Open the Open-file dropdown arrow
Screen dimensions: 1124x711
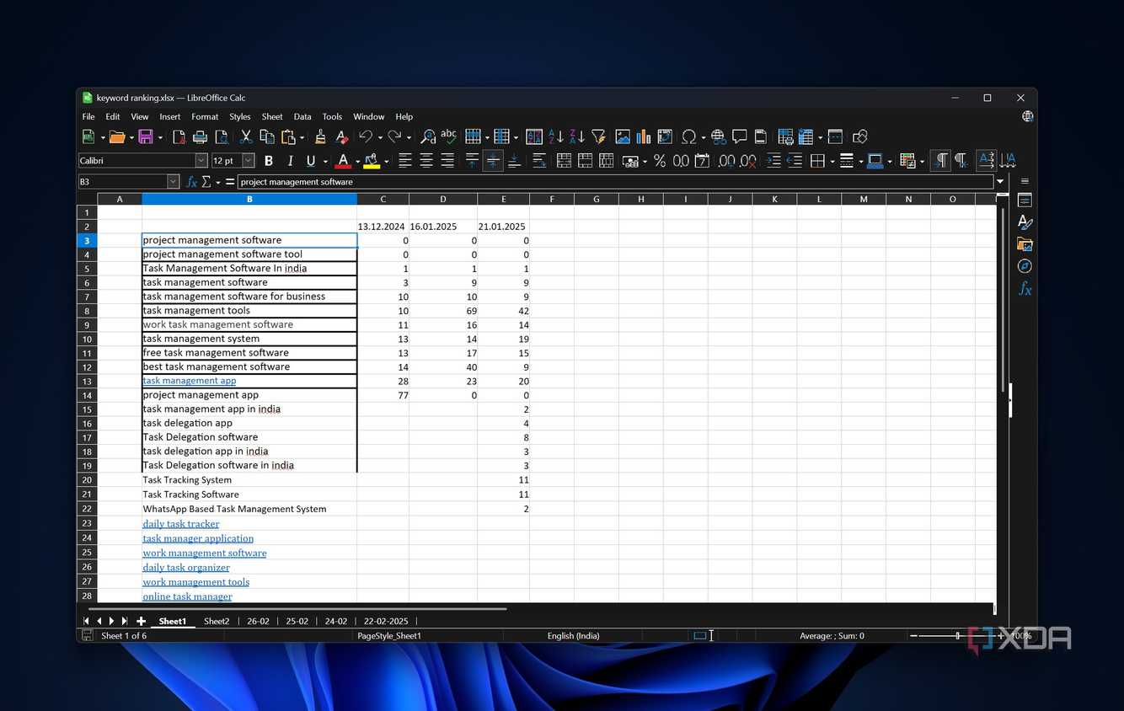click(131, 137)
